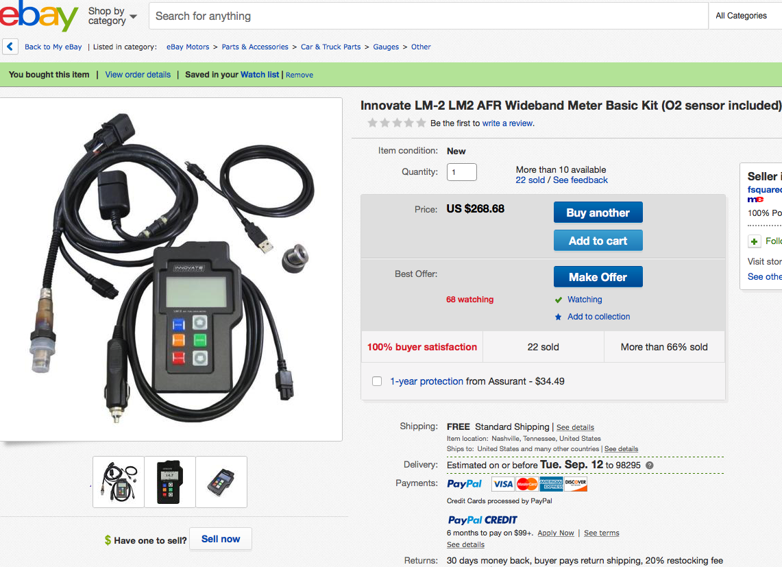Enable 1-year protection from Assurant
Screen dimensions: 782x567
[x=377, y=381]
